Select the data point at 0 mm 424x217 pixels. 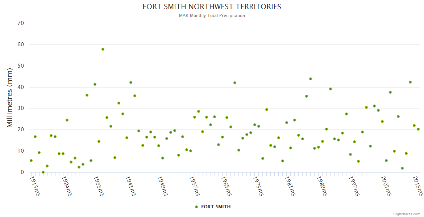pos(43,172)
